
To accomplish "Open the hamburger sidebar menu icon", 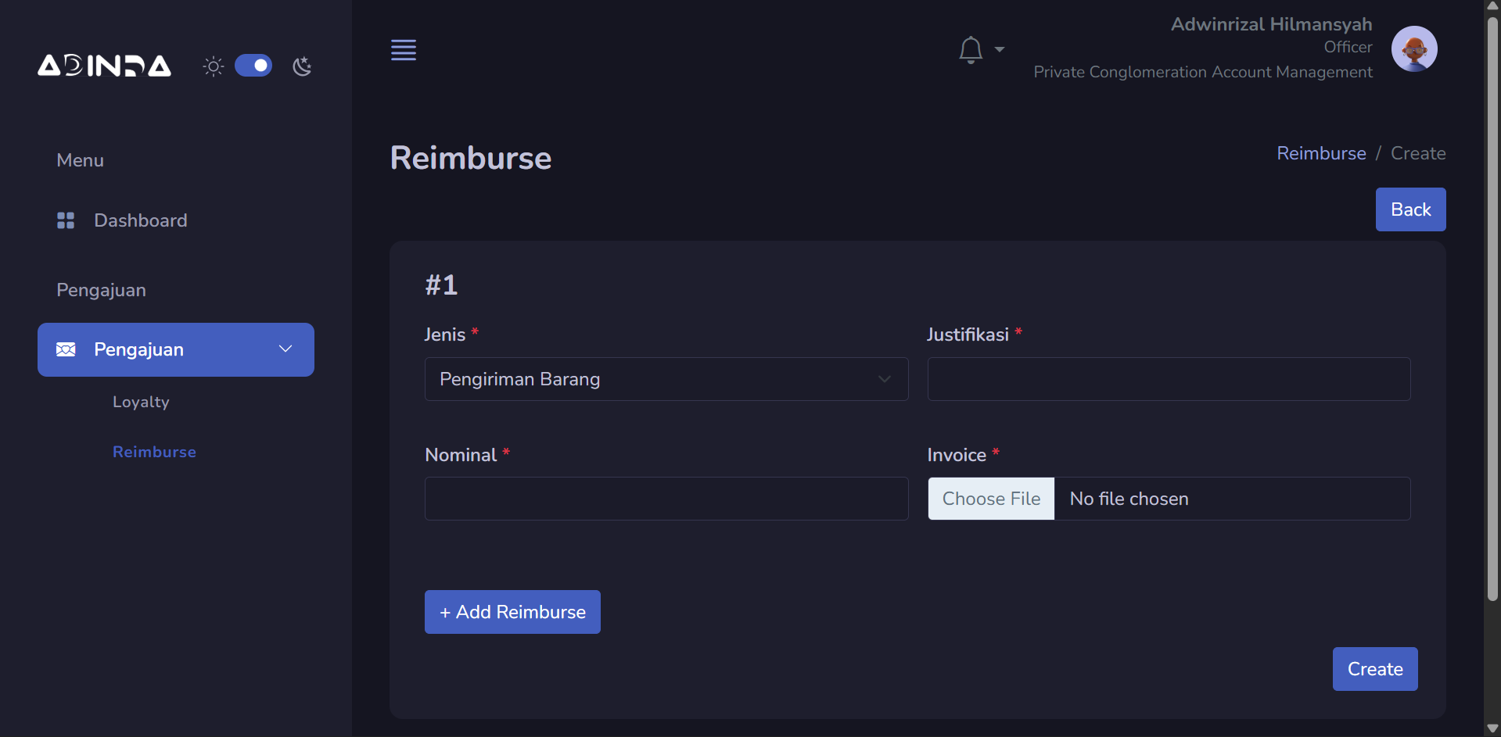I will click(404, 50).
